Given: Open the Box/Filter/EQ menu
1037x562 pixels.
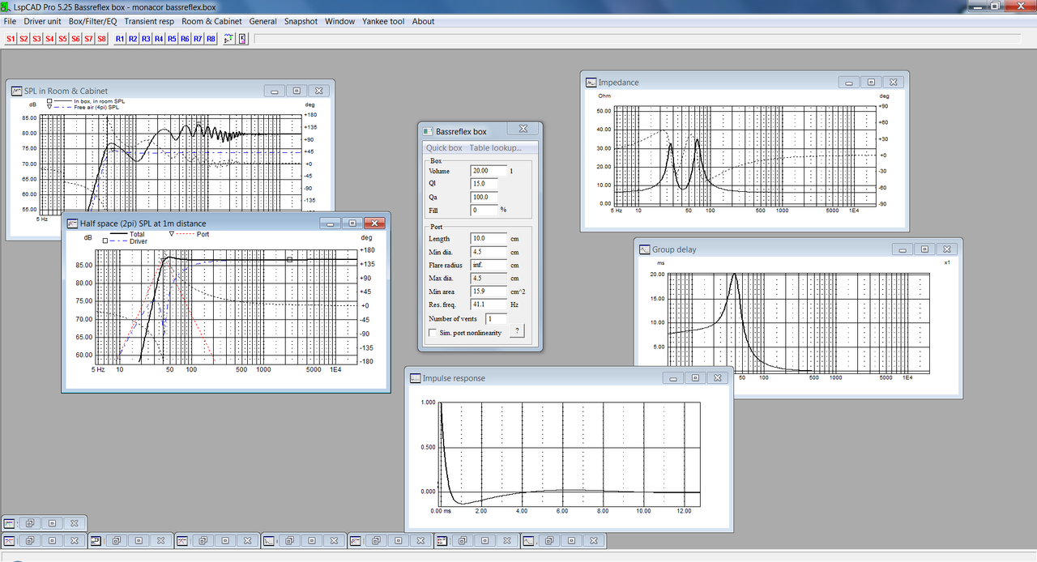Looking at the screenshot, I should [x=92, y=21].
